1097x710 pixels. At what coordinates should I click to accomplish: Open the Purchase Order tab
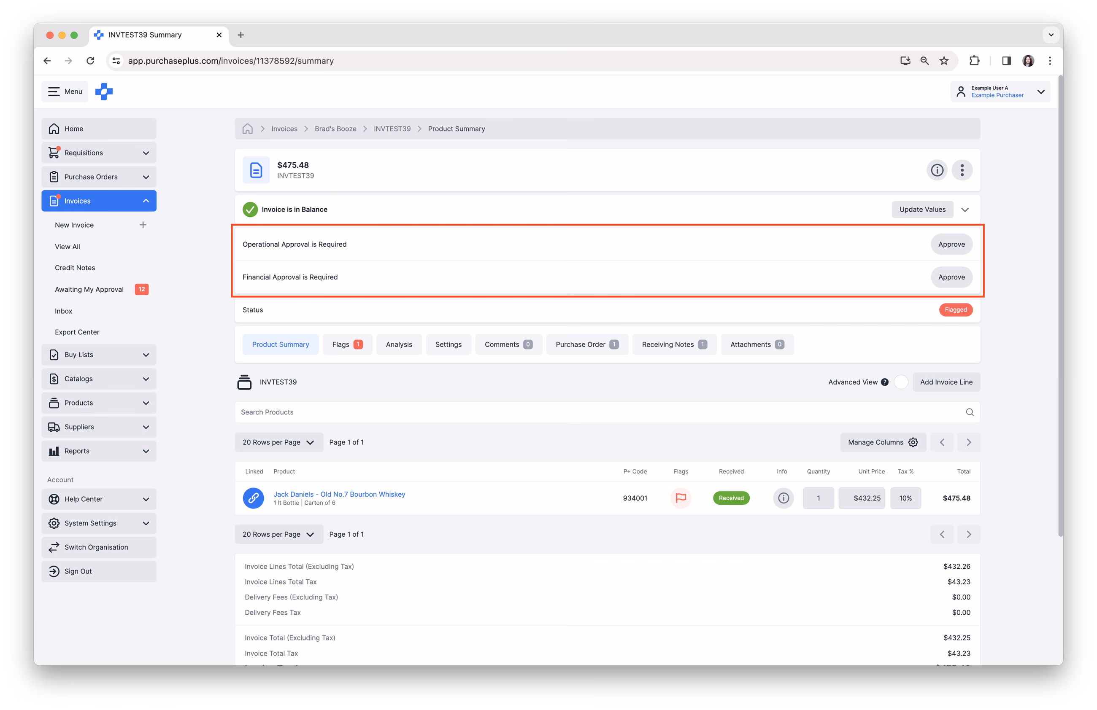pos(588,345)
